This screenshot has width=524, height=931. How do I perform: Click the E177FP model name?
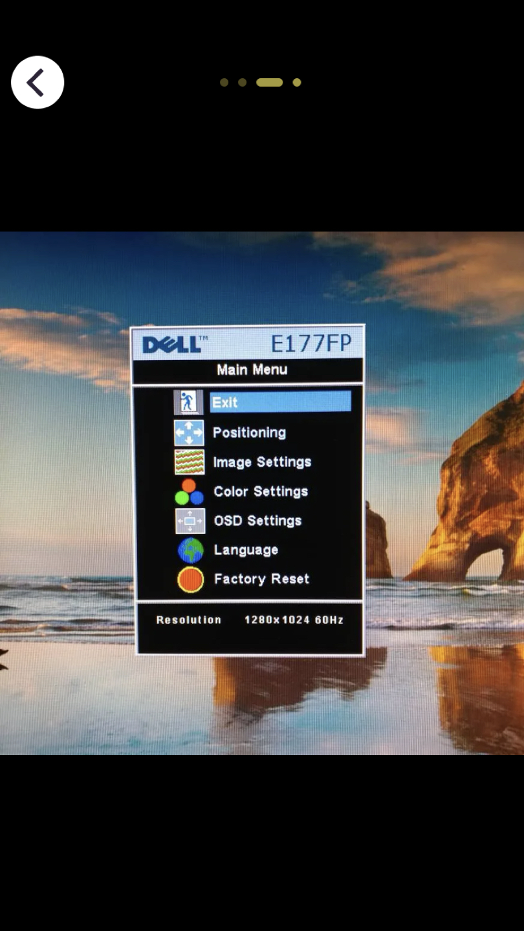[311, 343]
